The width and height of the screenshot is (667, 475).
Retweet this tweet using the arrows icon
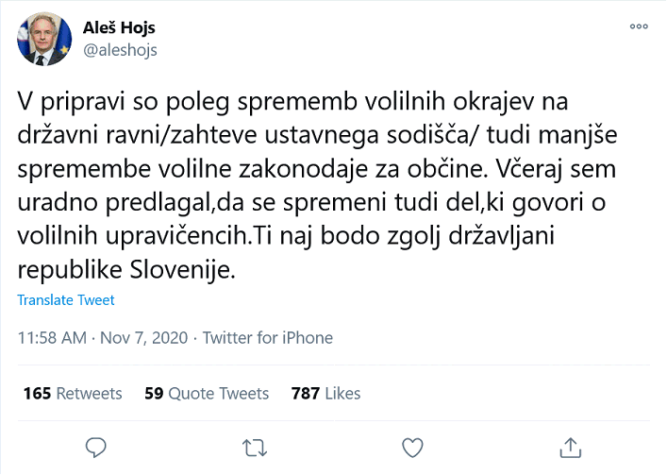click(x=254, y=446)
